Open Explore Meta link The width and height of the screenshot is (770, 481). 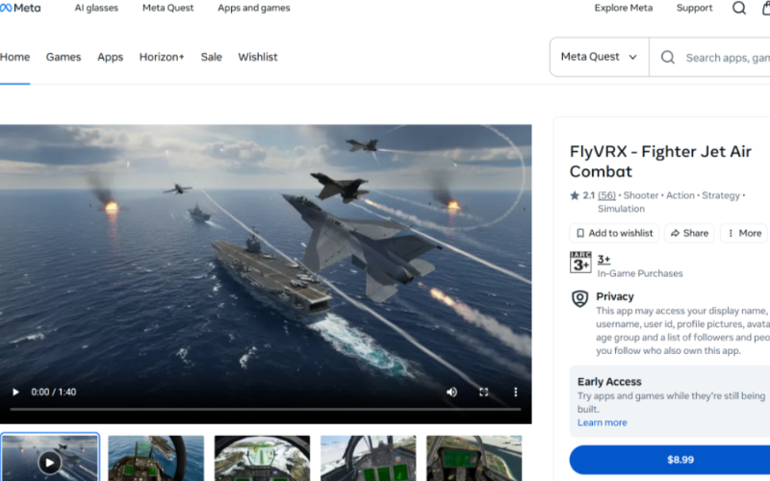[624, 8]
